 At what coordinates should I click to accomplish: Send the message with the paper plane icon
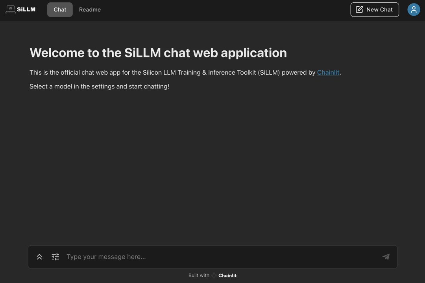386,256
